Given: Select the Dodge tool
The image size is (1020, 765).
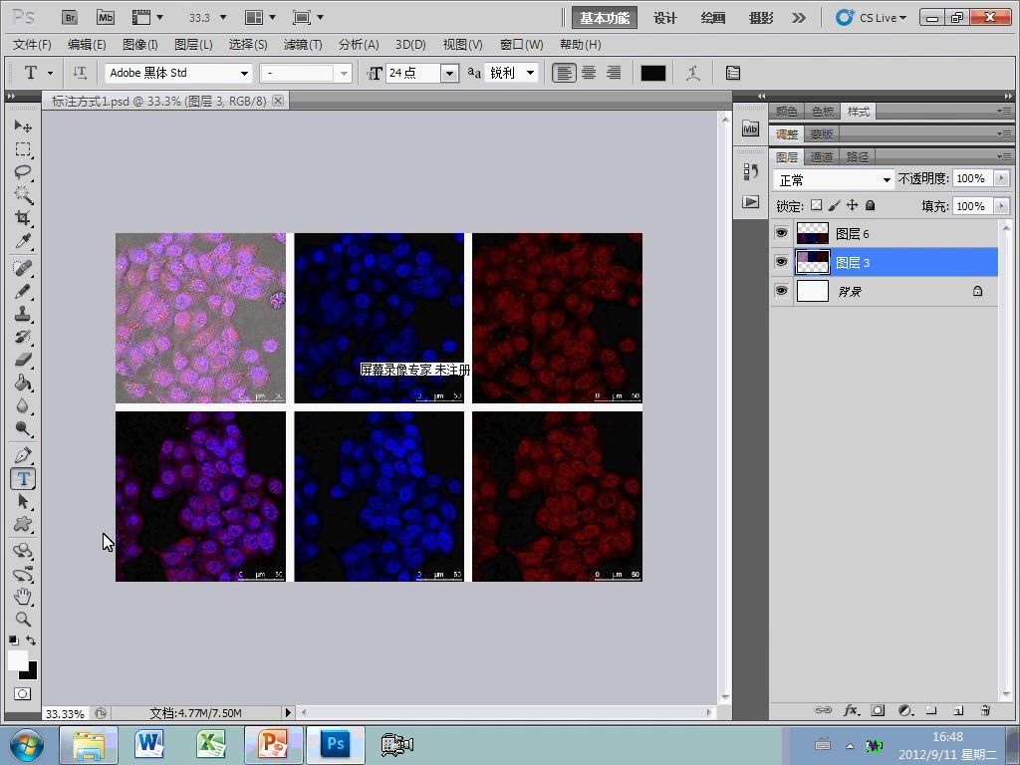Looking at the screenshot, I should (x=23, y=428).
